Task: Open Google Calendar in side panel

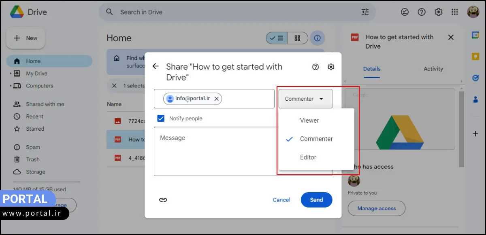Action: click(475, 35)
